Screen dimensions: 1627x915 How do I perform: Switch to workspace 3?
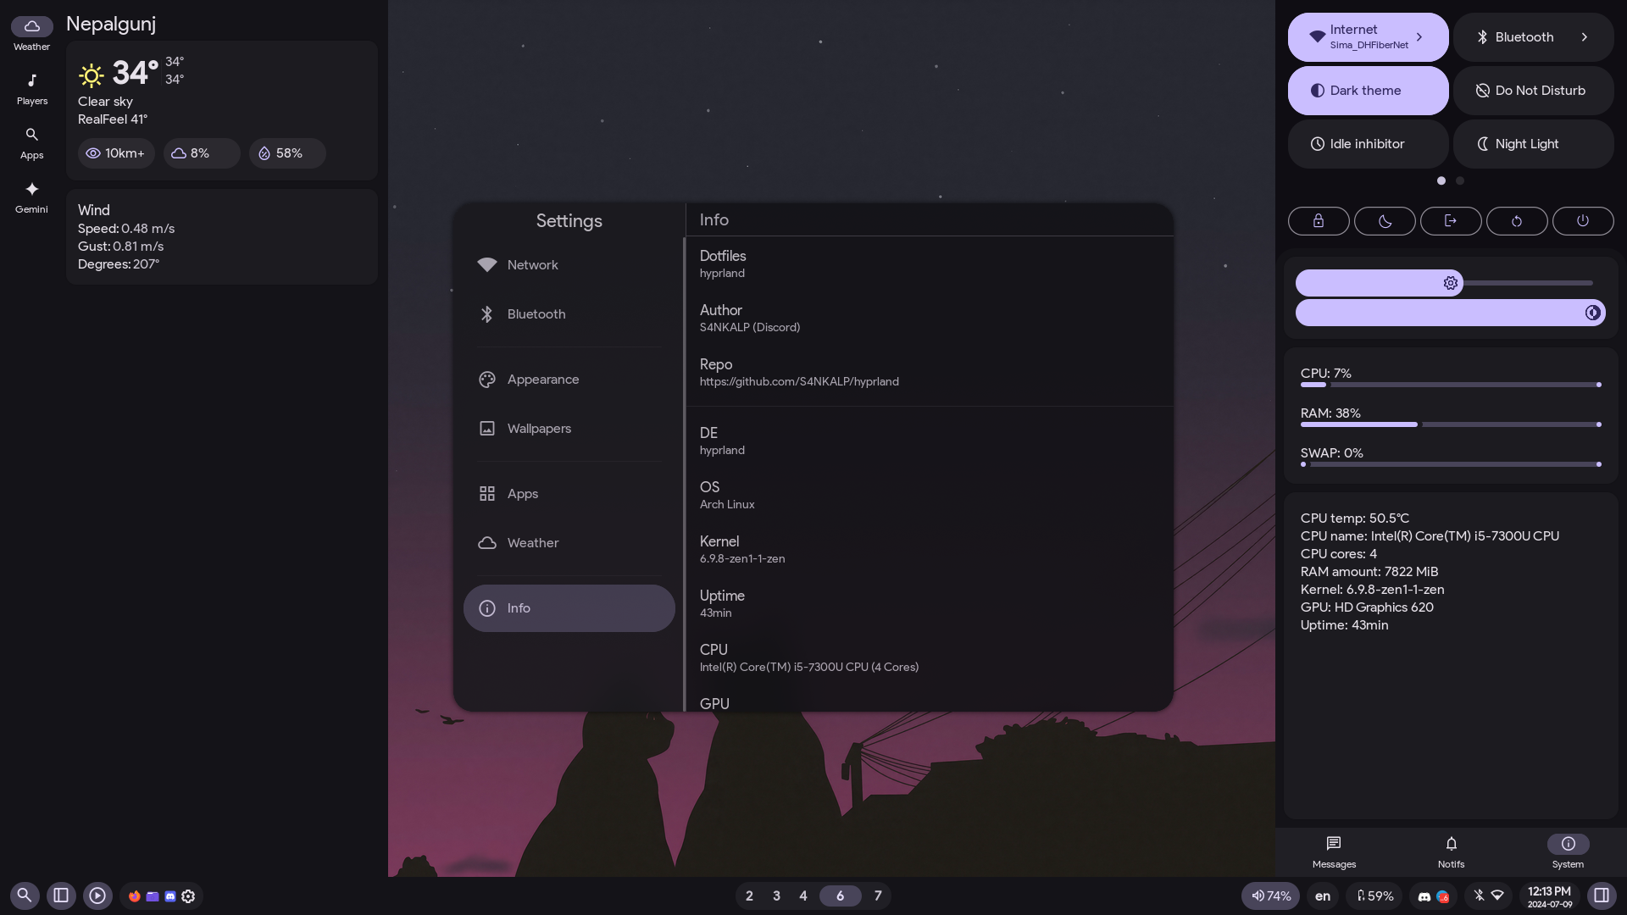[776, 896]
